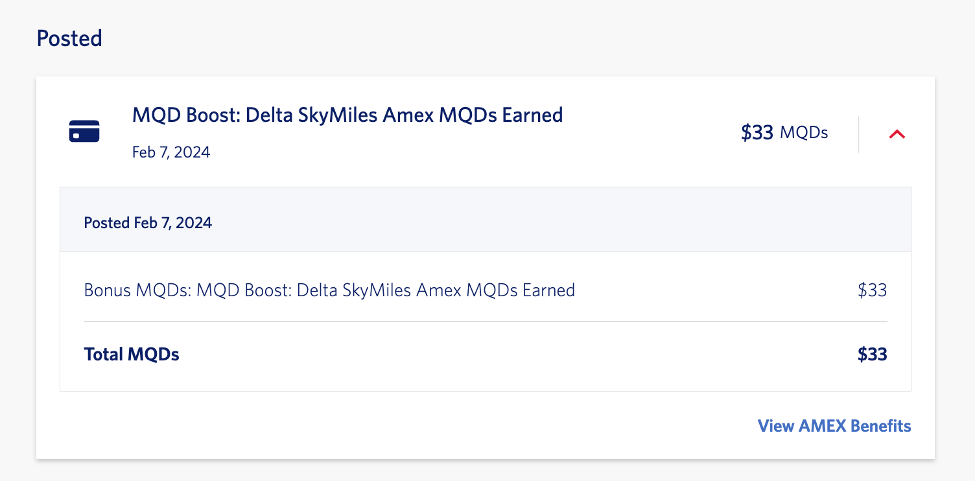Click the View AMEX Benefits link
Screen dimensions: 975x481
[x=834, y=426]
